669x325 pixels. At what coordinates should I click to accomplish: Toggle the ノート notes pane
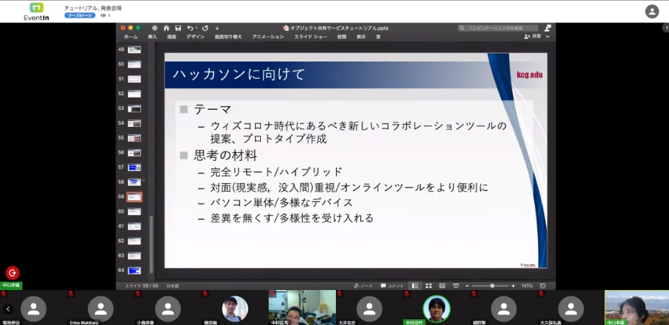tap(363, 286)
